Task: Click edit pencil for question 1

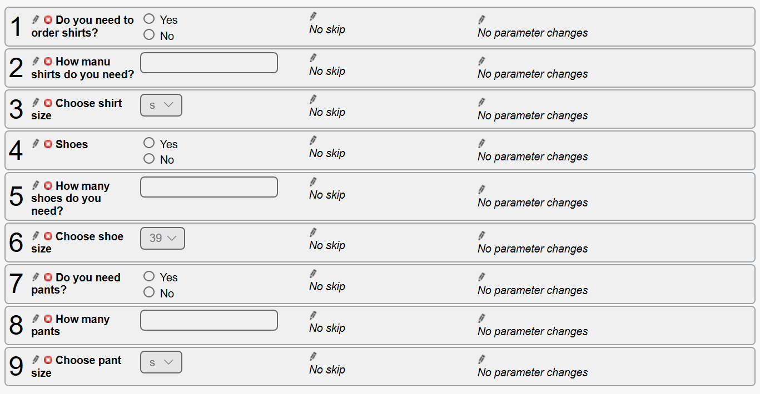Action: pyautogui.click(x=36, y=20)
